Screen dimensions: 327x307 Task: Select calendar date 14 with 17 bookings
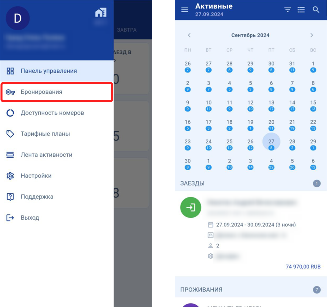click(x=292, y=105)
